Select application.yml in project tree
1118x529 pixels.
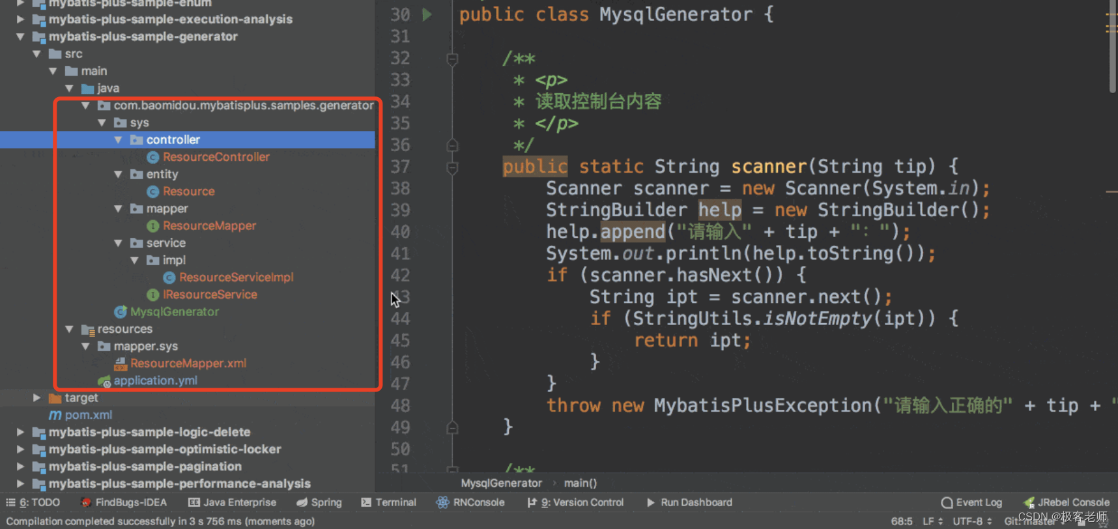155,381
